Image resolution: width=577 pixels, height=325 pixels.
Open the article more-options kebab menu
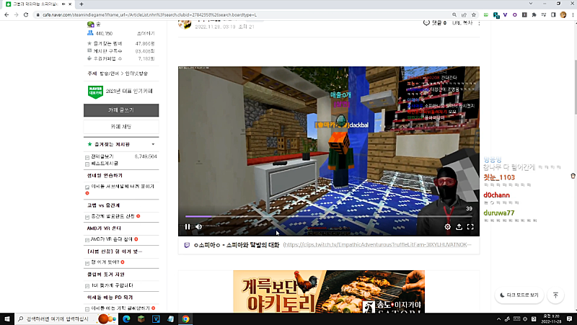click(x=479, y=23)
